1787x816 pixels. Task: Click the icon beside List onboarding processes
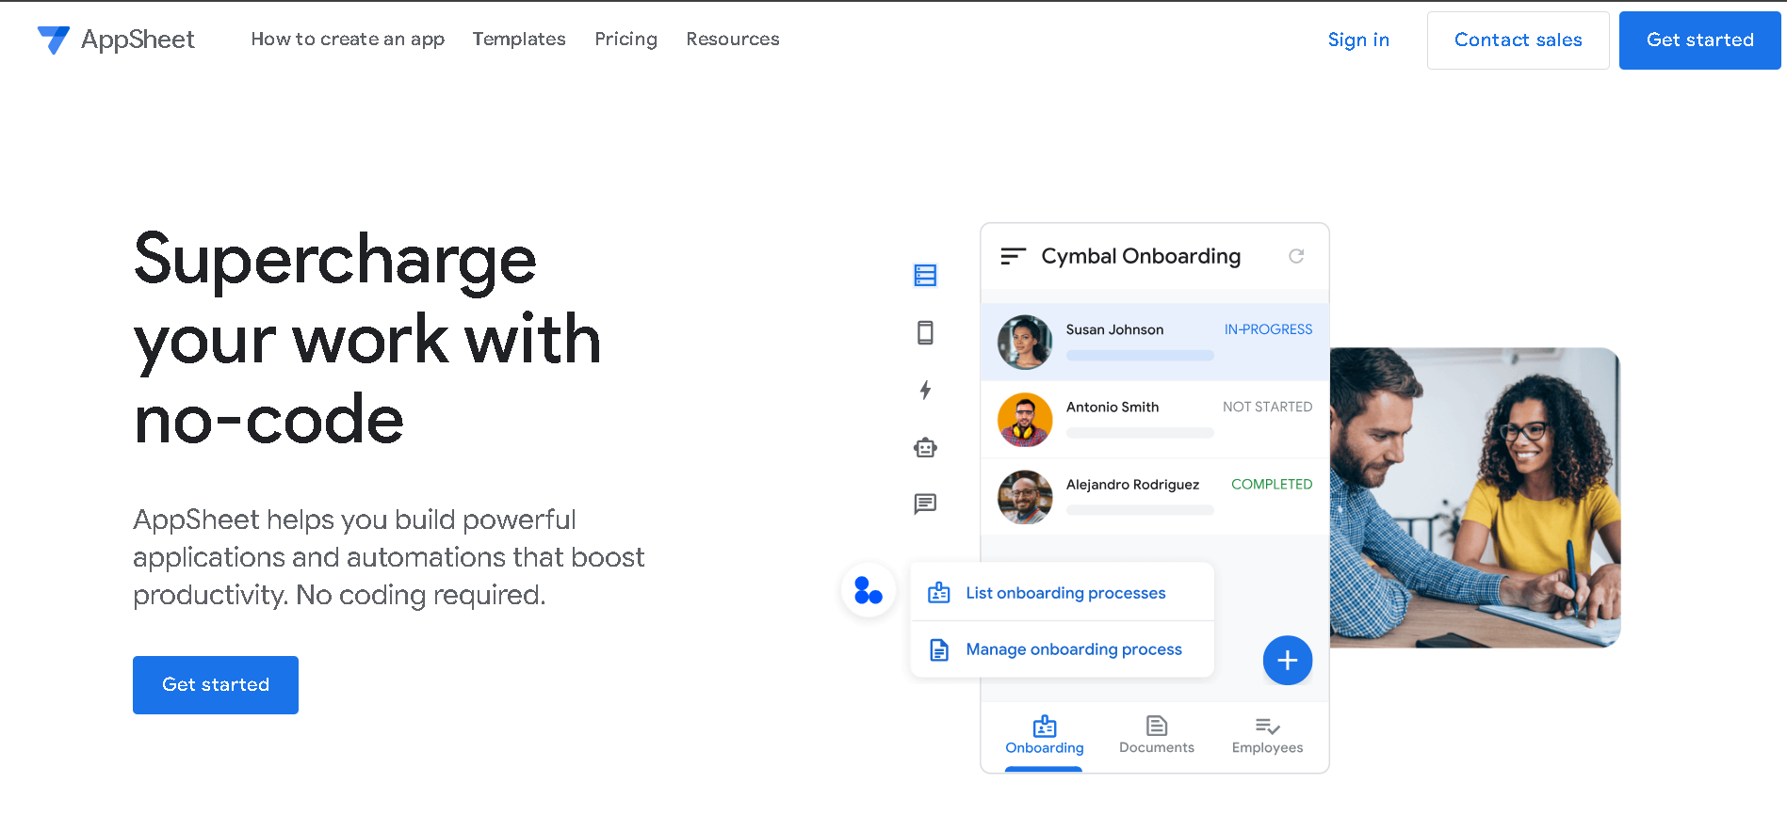(x=938, y=593)
